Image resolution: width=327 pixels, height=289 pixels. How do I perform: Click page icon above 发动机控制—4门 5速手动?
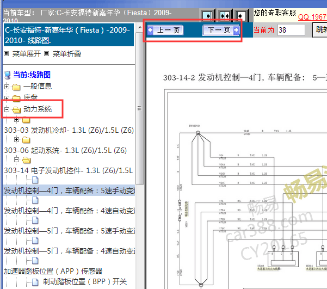(x=35, y=180)
